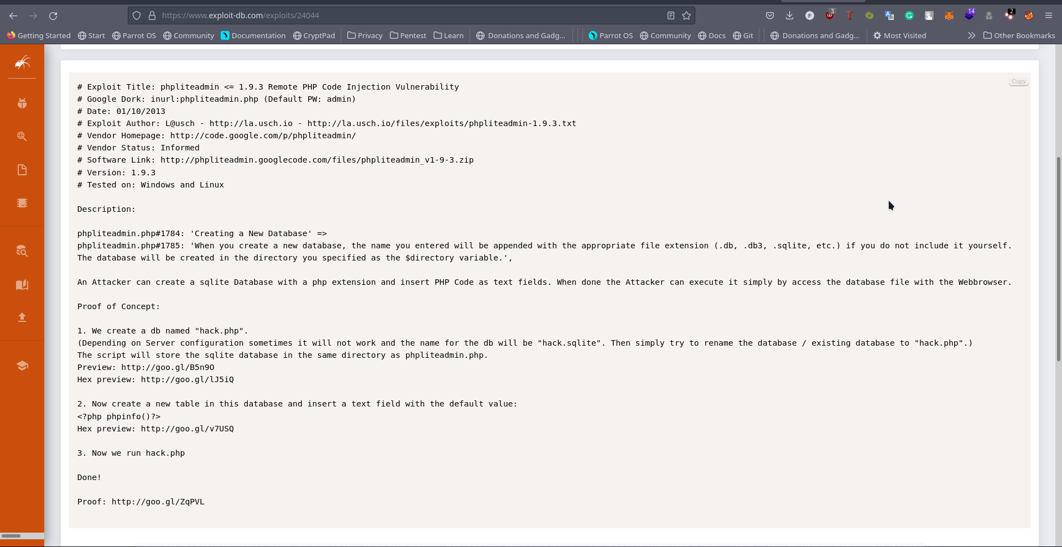Open the SearchSploit Manual book icon
This screenshot has width=1062, height=547.
point(22,284)
